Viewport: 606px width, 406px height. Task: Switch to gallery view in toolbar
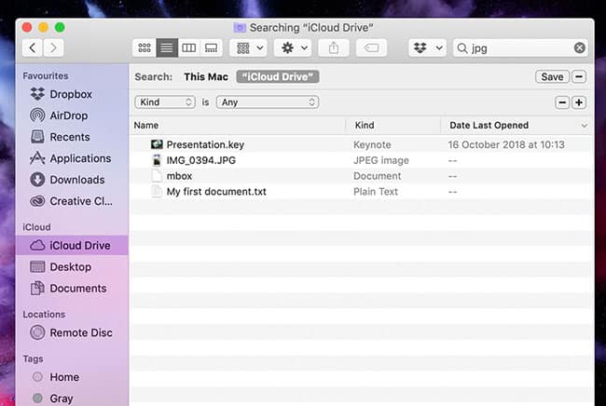212,47
